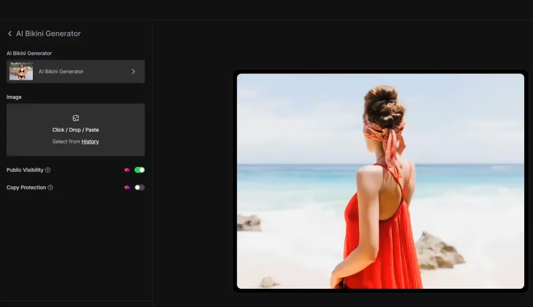Viewport: 533px width, 307px height.
Task: Click the premium crown icon beside Public Visibility
Action: coord(126,170)
